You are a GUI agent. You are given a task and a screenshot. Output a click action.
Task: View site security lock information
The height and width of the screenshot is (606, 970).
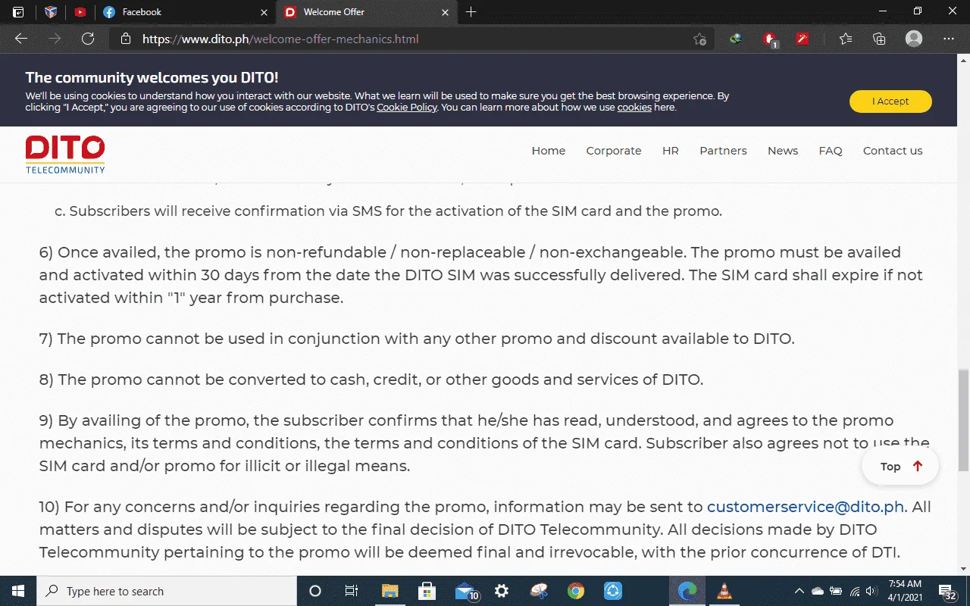pyautogui.click(x=126, y=39)
